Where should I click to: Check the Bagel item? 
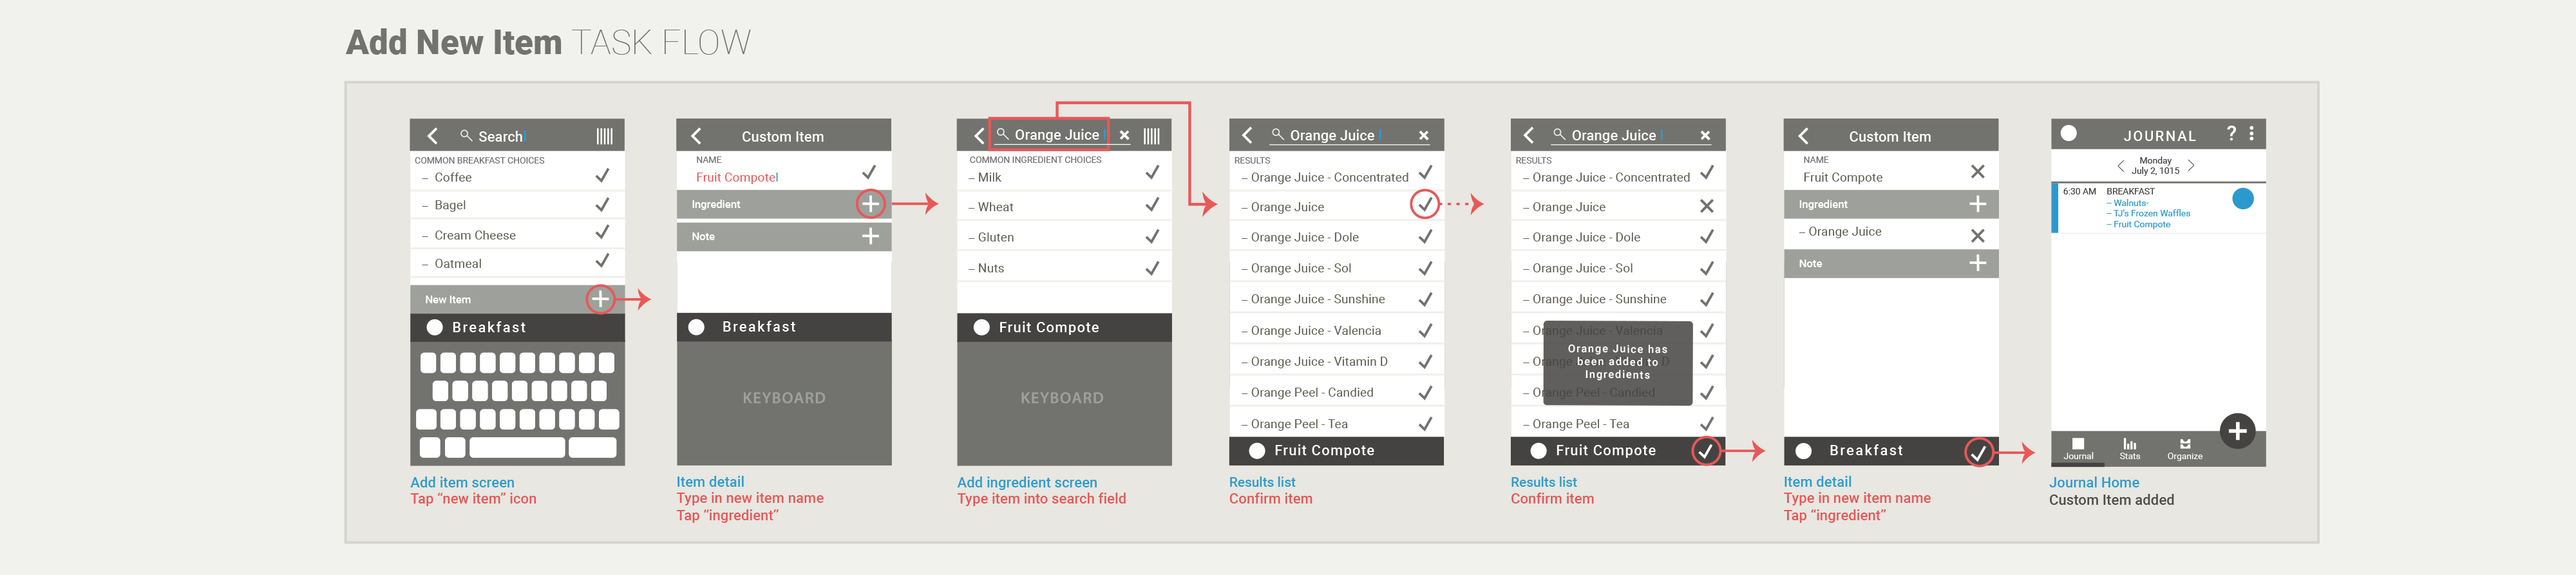(602, 204)
